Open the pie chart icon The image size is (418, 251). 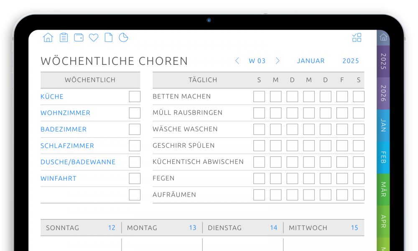[123, 38]
